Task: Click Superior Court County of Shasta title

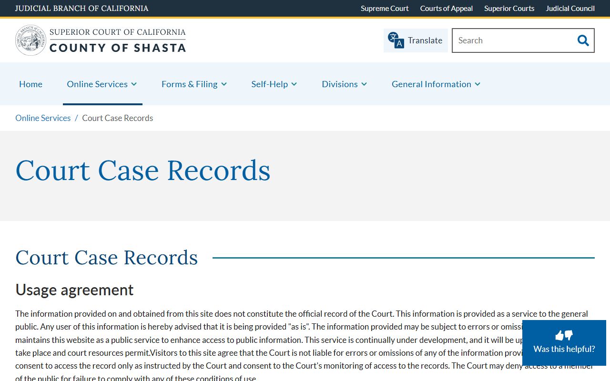Action: coord(118,40)
